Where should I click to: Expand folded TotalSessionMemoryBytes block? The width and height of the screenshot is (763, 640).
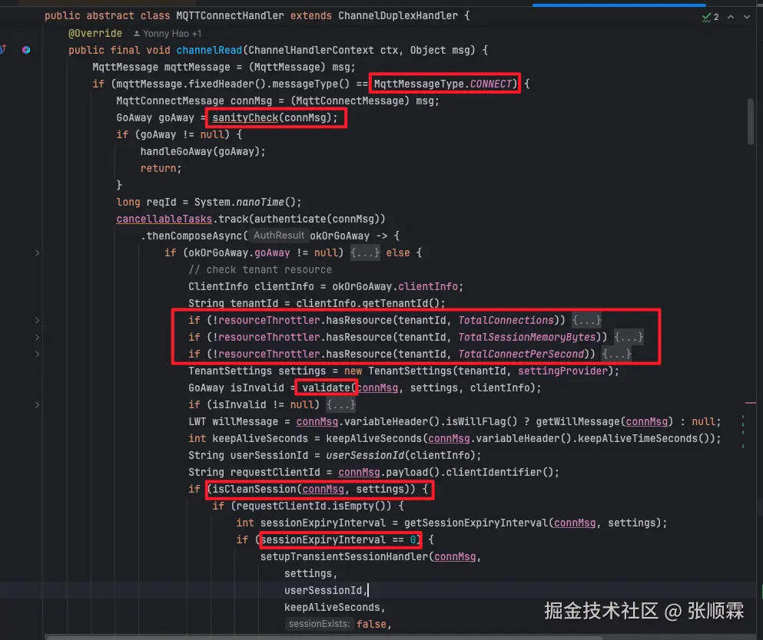pos(629,337)
